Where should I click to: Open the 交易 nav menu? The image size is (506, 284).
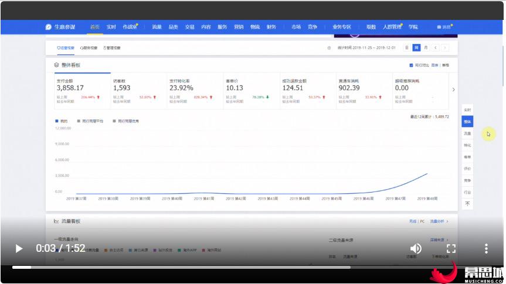[x=190, y=27]
